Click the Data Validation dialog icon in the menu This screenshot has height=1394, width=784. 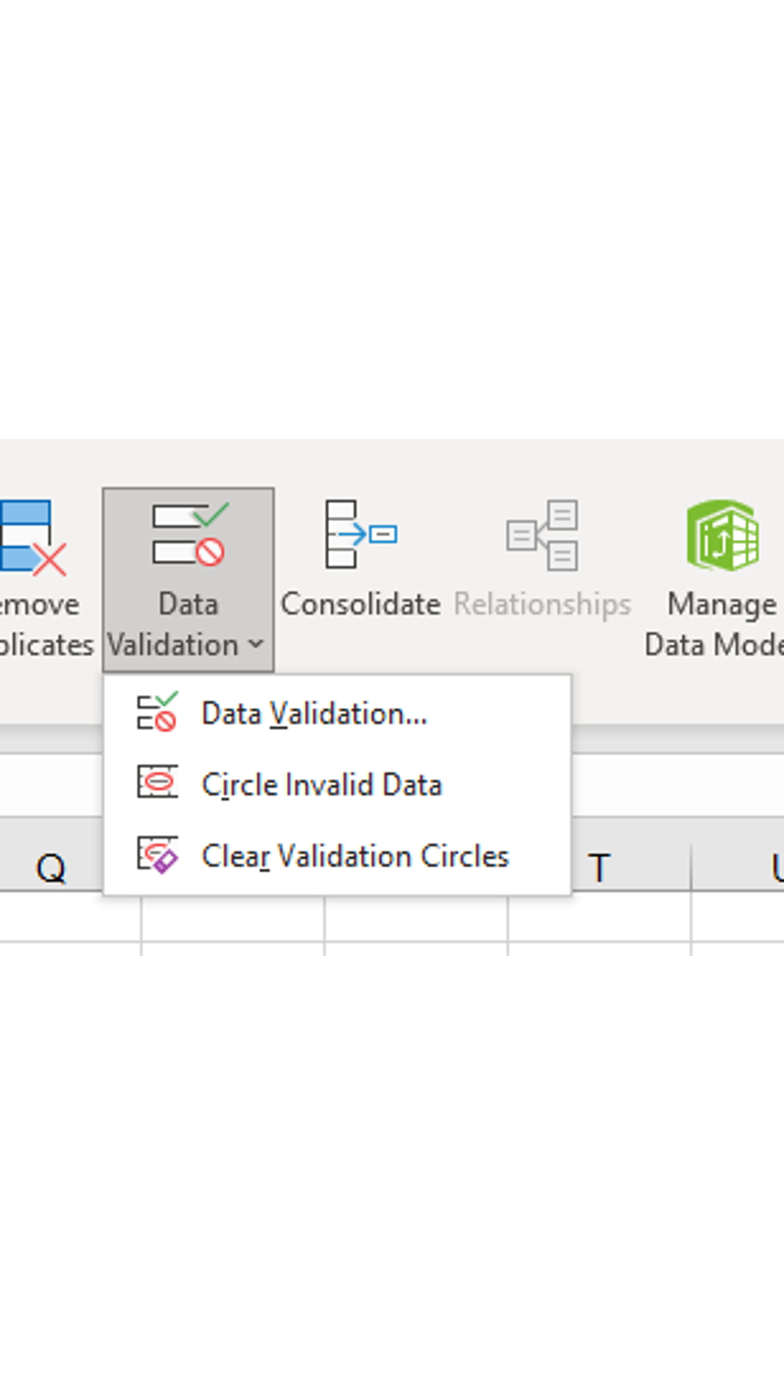click(157, 713)
